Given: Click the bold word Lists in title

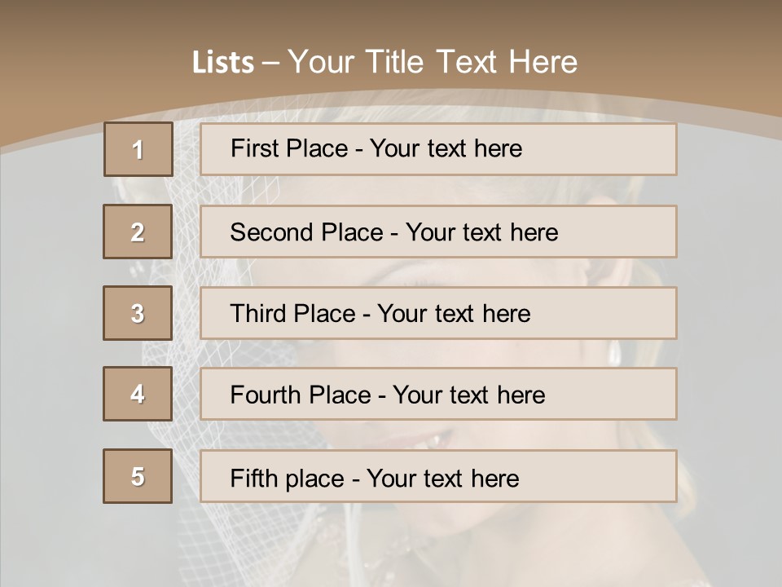Looking at the screenshot, I should tap(223, 63).
